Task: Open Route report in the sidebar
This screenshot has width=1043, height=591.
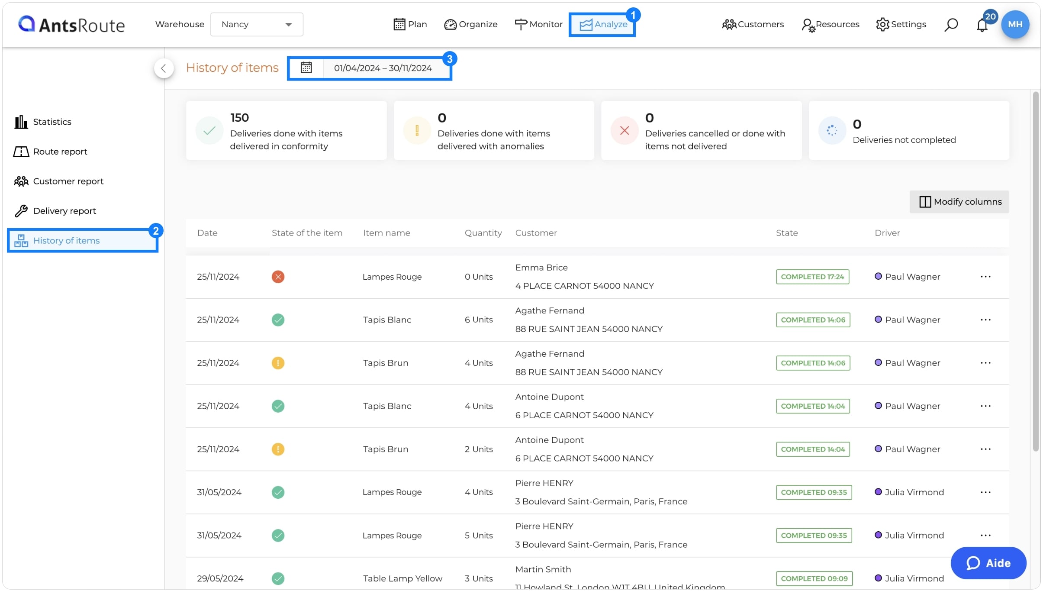Action: pyautogui.click(x=50, y=152)
